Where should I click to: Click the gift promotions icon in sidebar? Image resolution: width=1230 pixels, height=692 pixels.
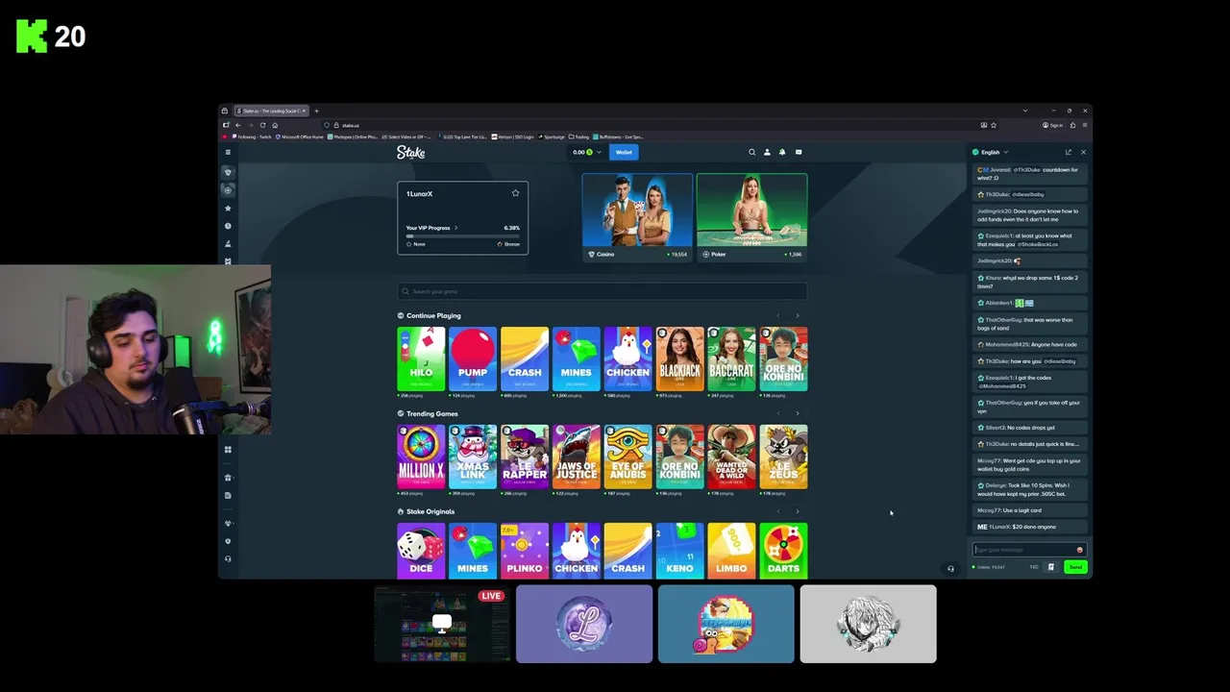[x=228, y=478]
